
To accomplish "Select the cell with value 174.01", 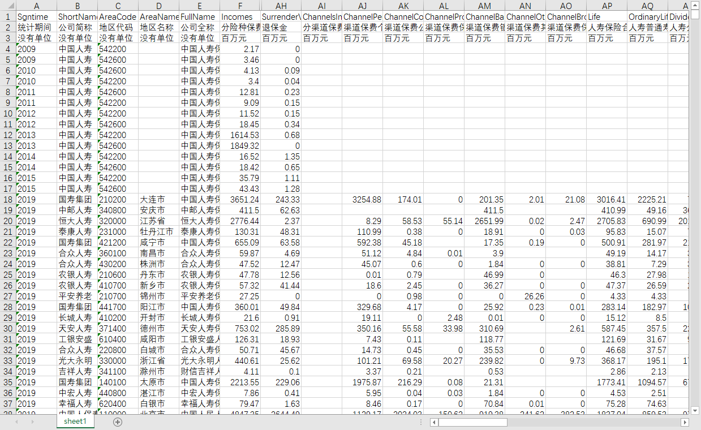I will pos(403,199).
